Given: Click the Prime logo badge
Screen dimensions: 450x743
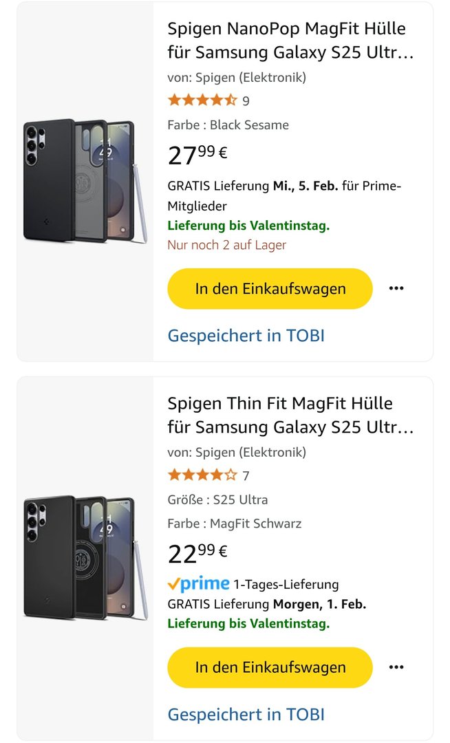Looking at the screenshot, I should tap(198, 584).
